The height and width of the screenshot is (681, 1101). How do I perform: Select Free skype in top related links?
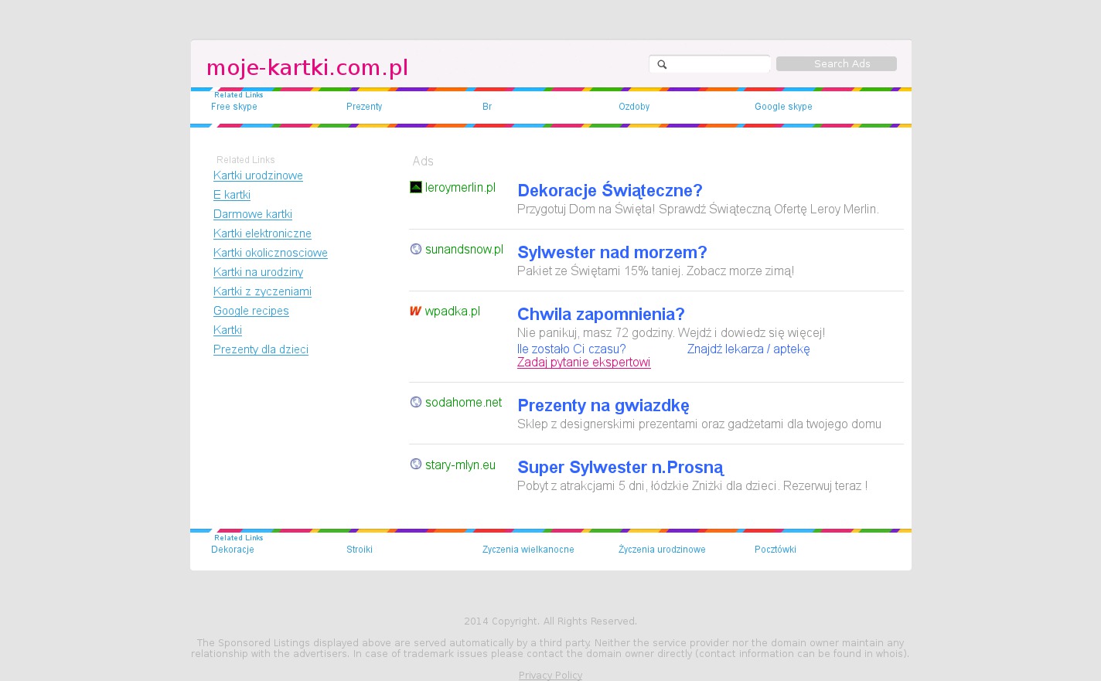point(234,107)
